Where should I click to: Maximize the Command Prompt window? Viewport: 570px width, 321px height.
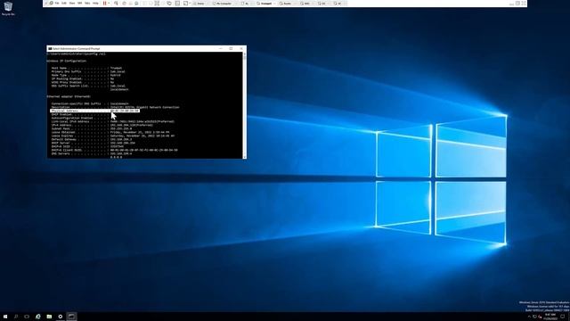231,48
